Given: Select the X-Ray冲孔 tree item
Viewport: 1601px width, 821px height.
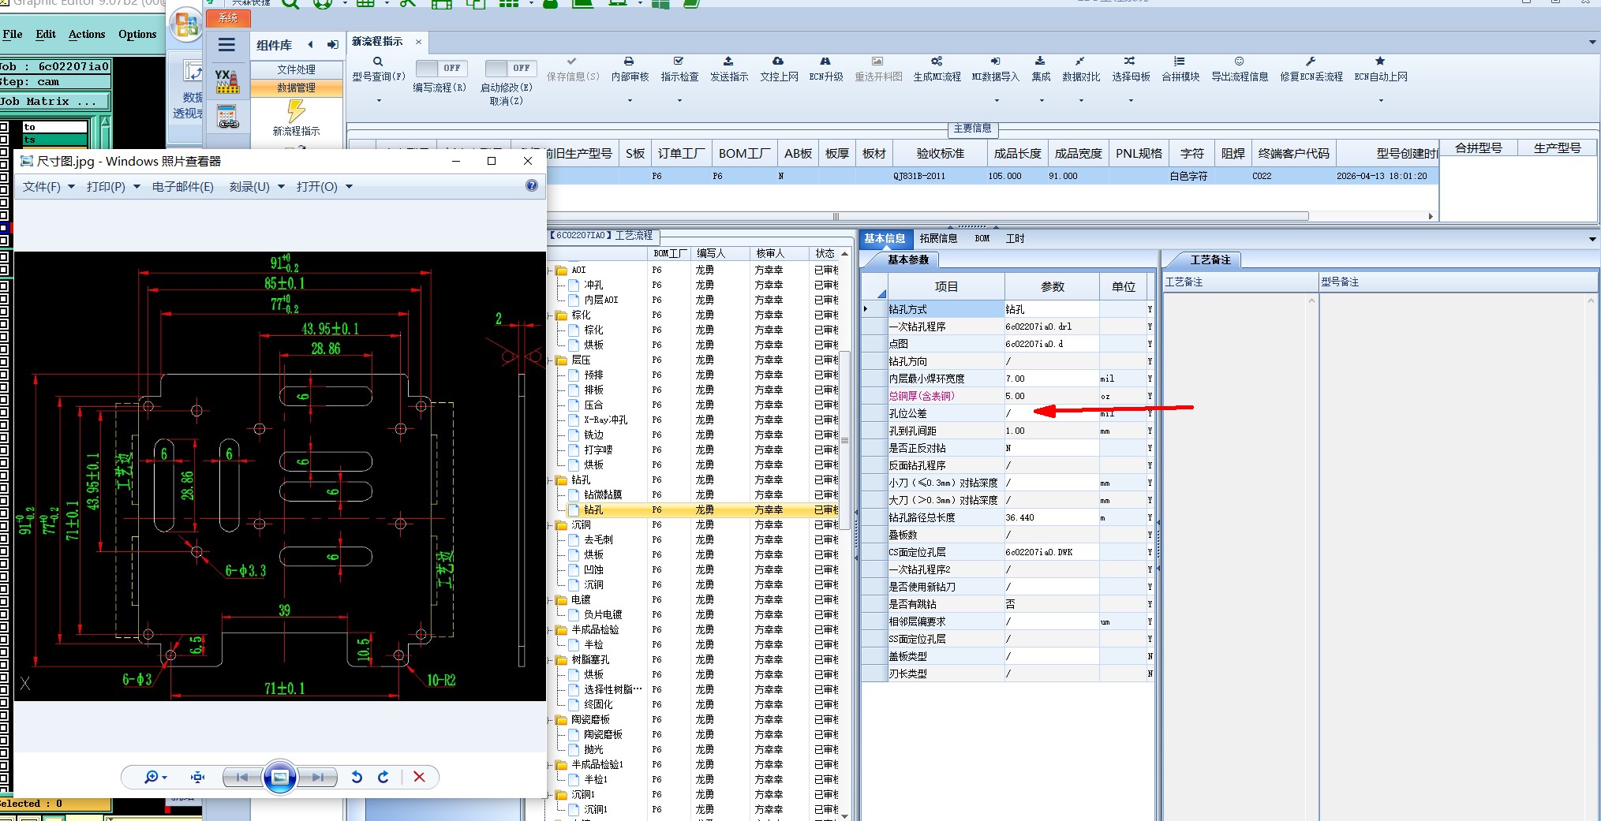Looking at the screenshot, I should coord(606,420).
